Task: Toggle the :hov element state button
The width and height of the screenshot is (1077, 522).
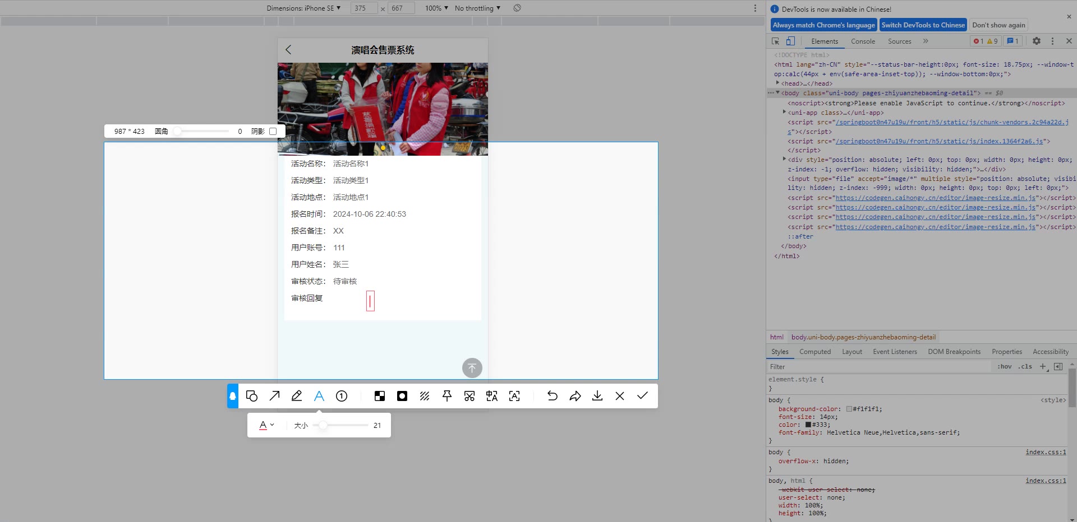Action: pos(1004,366)
